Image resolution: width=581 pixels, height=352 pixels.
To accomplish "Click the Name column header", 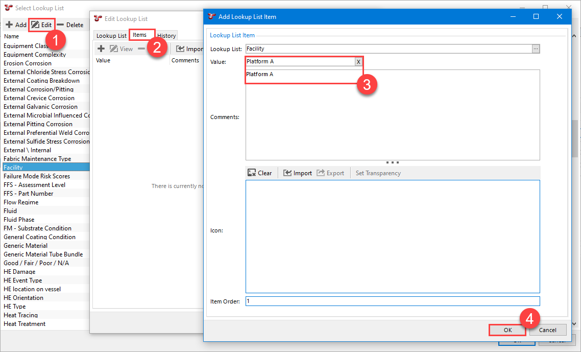I will point(11,36).
